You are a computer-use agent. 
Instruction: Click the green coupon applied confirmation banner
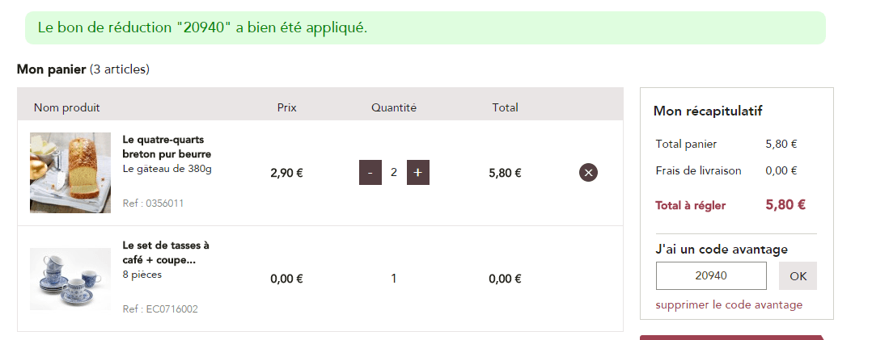(425, 28)
